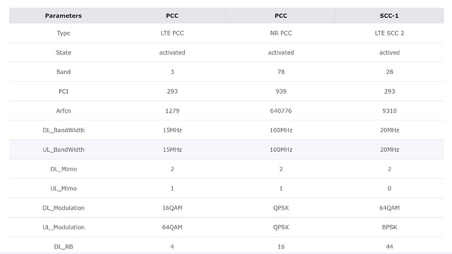Viewport: 452px width, 254px height.
Task: Click the Band value 28
Action: (x=389, y=72)
